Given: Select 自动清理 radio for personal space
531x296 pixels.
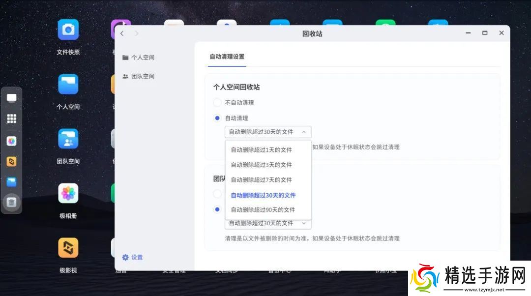Looking at the screenshot, I should click(217, 118).
